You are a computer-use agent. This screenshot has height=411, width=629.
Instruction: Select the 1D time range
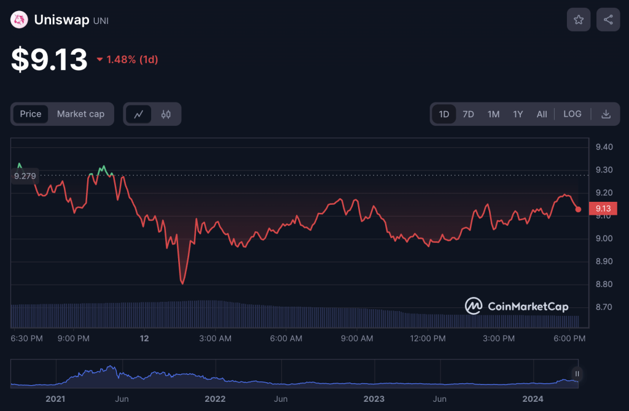click(x=444, y=114)
